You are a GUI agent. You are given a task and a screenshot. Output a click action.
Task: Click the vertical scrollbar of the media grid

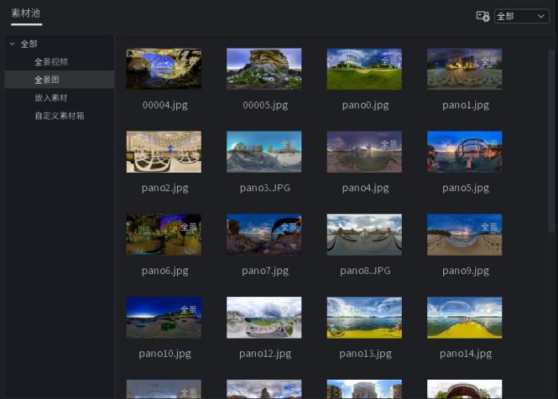(552, 142)
